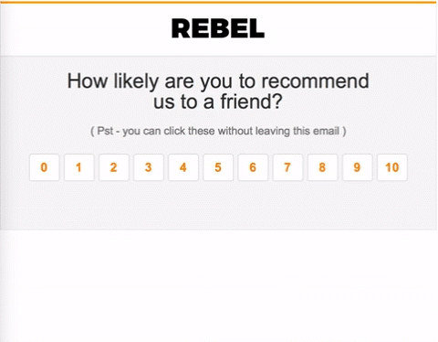
Task: Click the REBEL logo
Action: coord(218,28)
